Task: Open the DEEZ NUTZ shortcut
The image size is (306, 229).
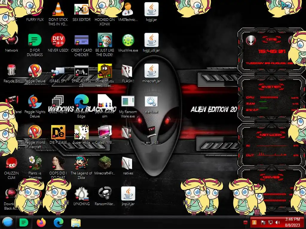Action: [58, 101]
